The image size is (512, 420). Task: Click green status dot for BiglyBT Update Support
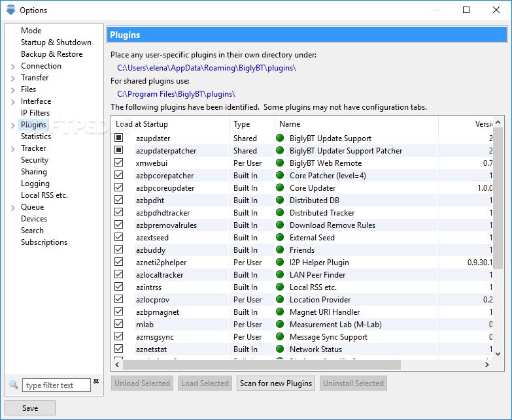coord(280,138)
